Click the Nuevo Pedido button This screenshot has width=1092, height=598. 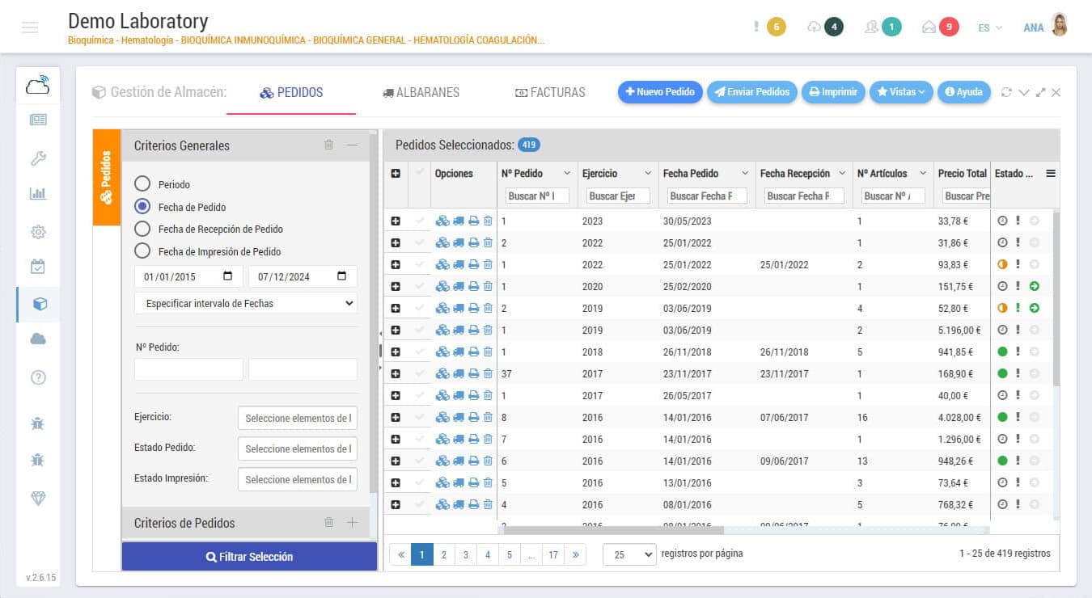coord(660,92)
